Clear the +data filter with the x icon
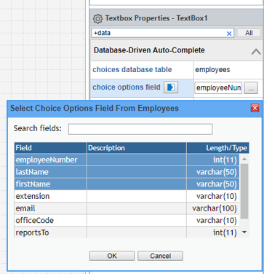This screenshot has width=264, height=274. coord(229,34)
